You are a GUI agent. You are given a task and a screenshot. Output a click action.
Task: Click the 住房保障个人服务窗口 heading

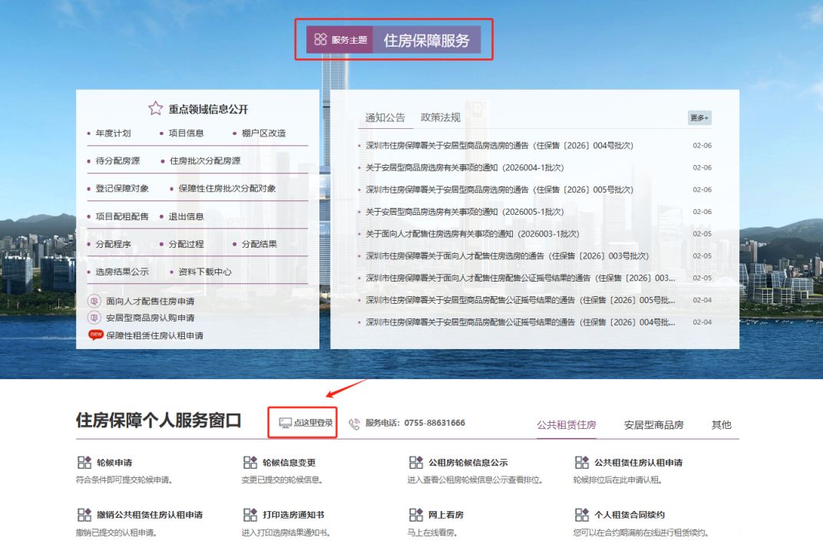click(158, 420)
